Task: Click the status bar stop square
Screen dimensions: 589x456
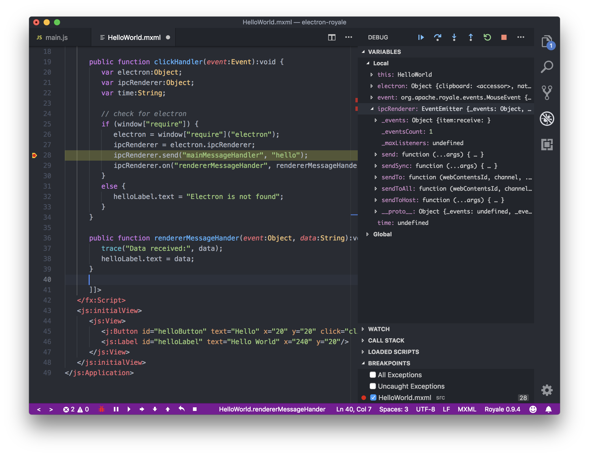Action: [195, 409]
